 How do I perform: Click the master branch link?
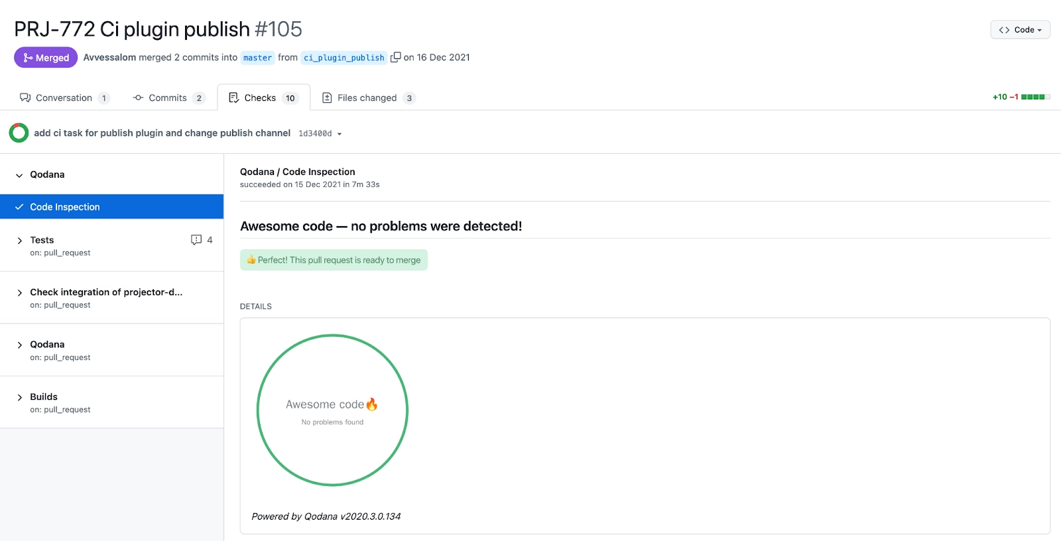click(x=257, y=58)
